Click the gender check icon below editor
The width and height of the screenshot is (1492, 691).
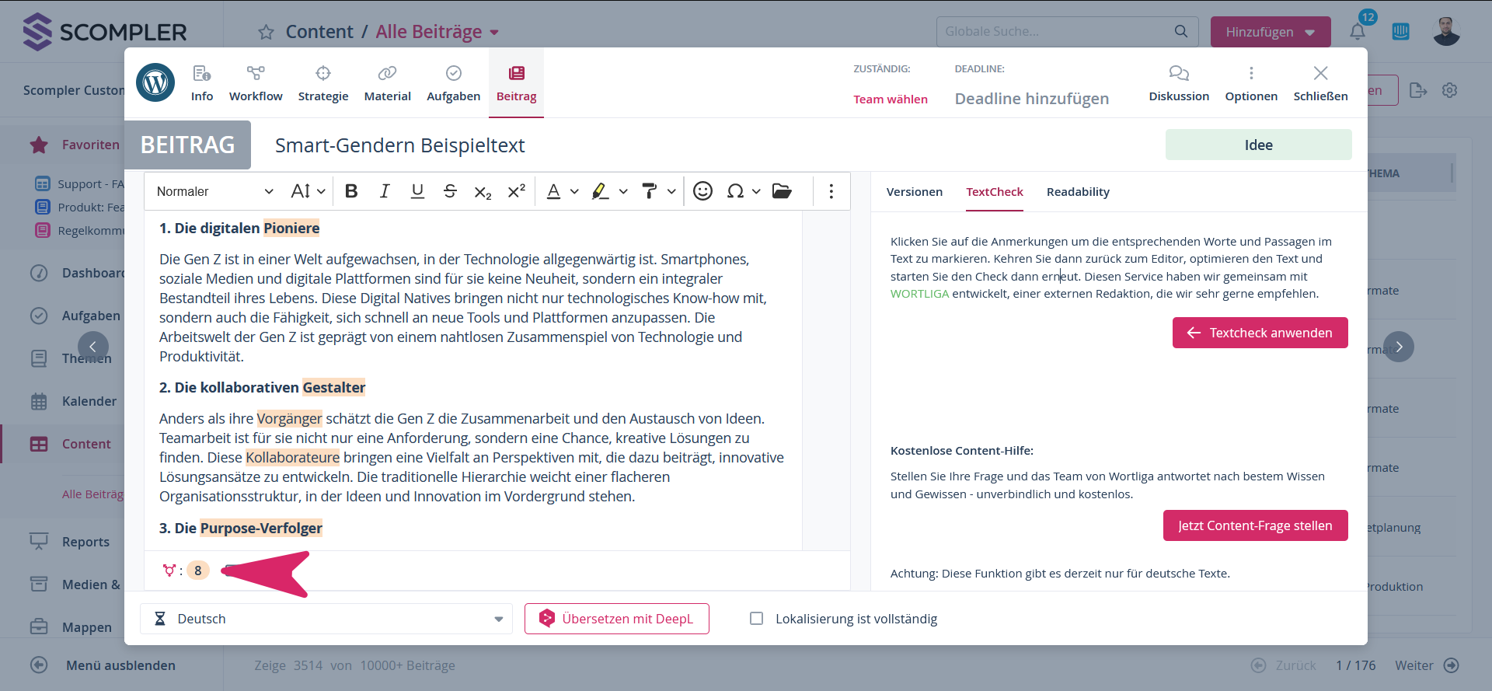[169, 571]
